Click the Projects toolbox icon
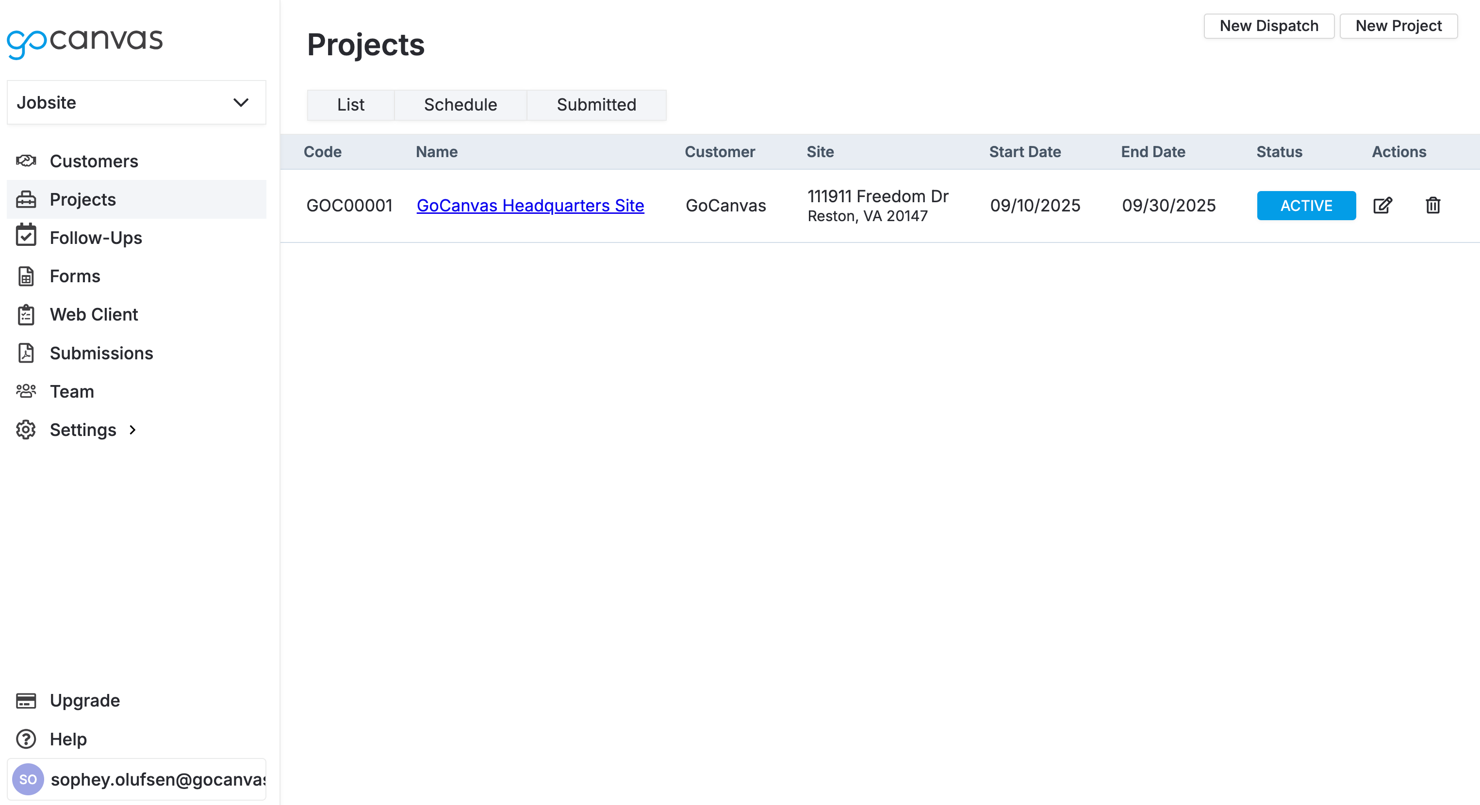This screenshot has width=1480, height=805. (x=26, y=199)
